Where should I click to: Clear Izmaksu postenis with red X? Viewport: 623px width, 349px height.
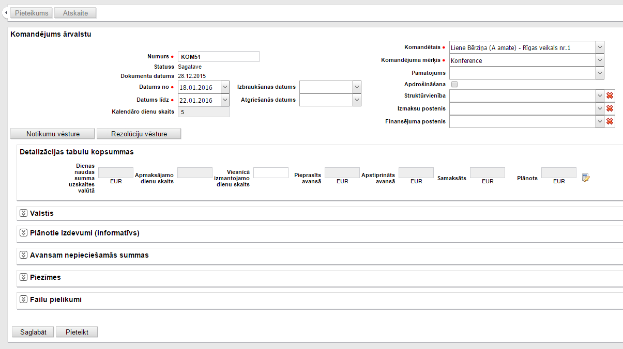(610, 108)
